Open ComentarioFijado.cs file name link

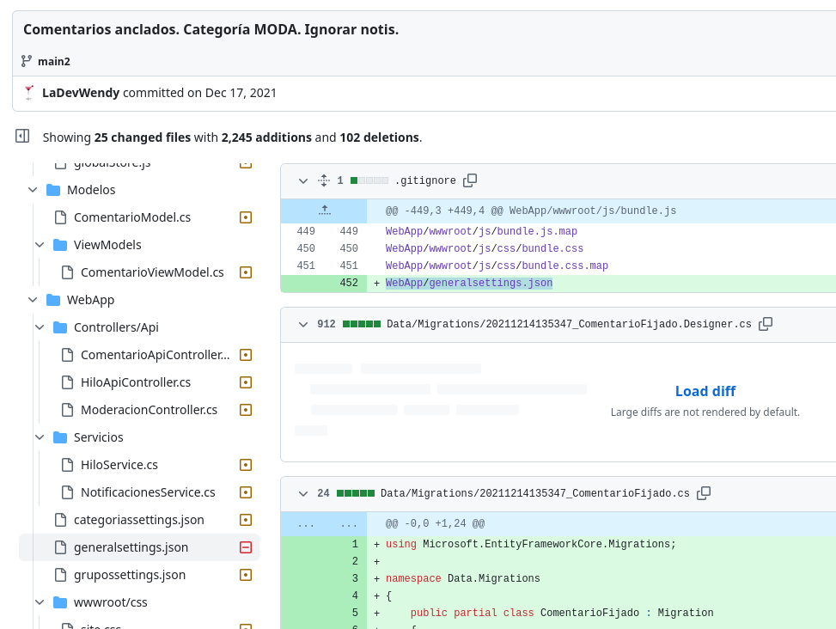point(534,493)
